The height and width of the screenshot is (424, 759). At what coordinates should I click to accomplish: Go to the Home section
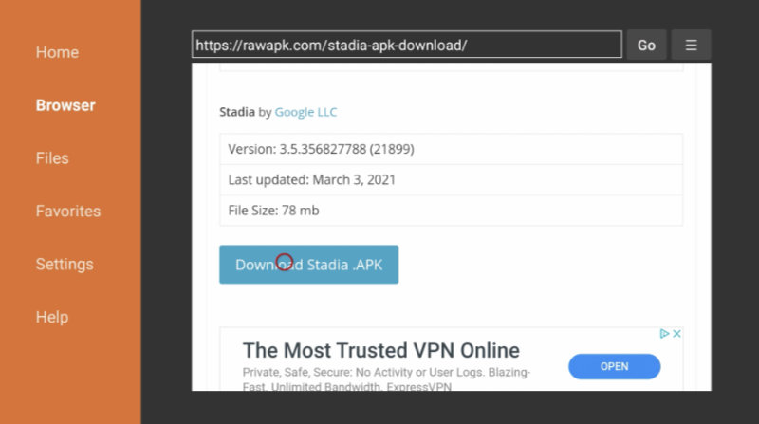(x=57, y=52)
